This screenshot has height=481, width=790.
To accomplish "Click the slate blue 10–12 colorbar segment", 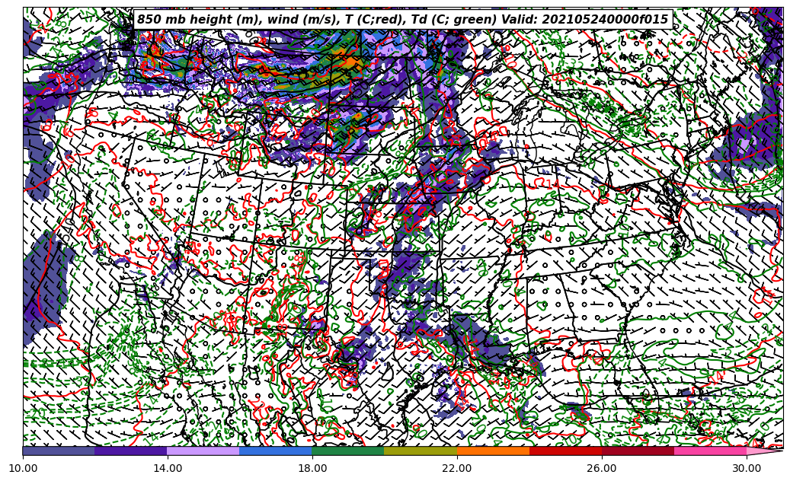I will pos(59,451).
